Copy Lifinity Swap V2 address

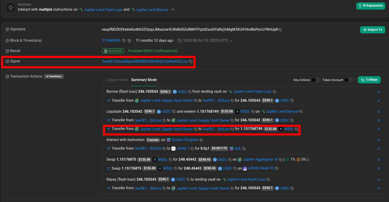click(276, 168)
